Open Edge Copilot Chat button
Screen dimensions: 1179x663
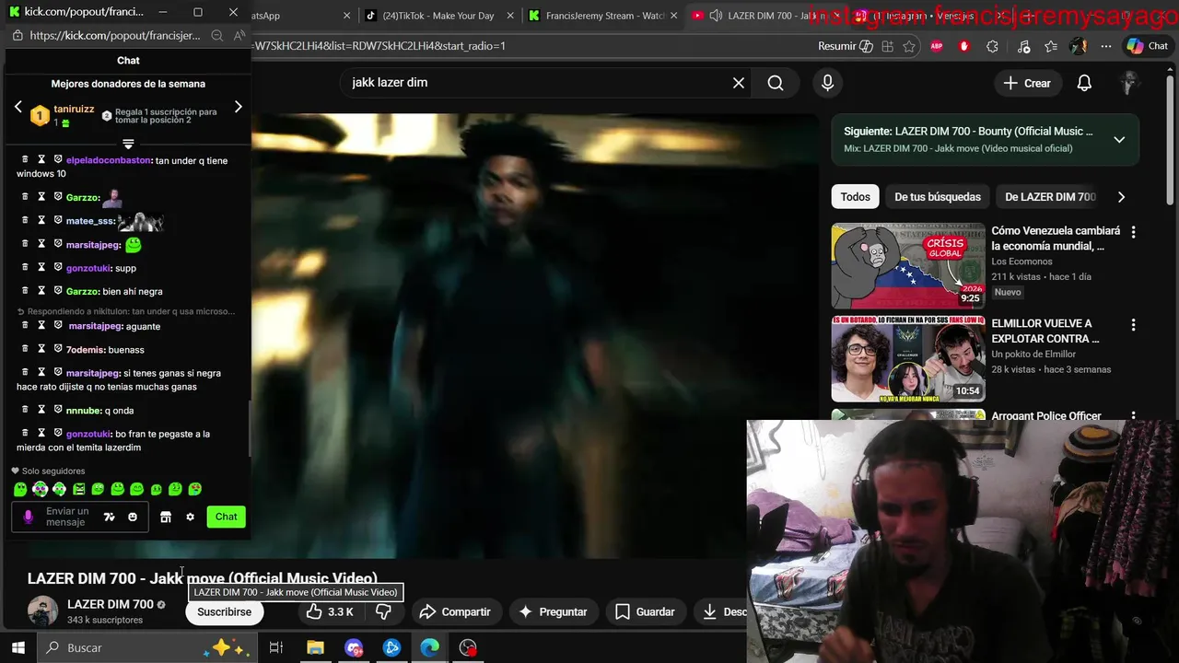coord(1148,46)
